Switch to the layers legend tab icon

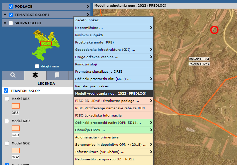coord(35,75)
